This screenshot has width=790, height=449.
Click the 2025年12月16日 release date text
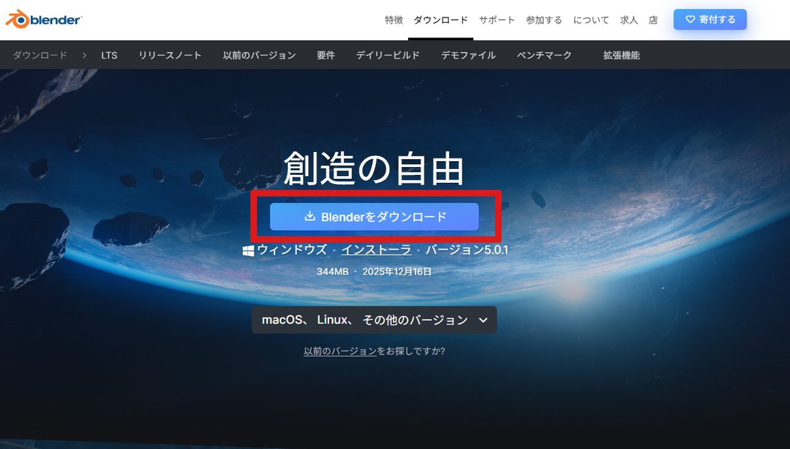point(397,271)
